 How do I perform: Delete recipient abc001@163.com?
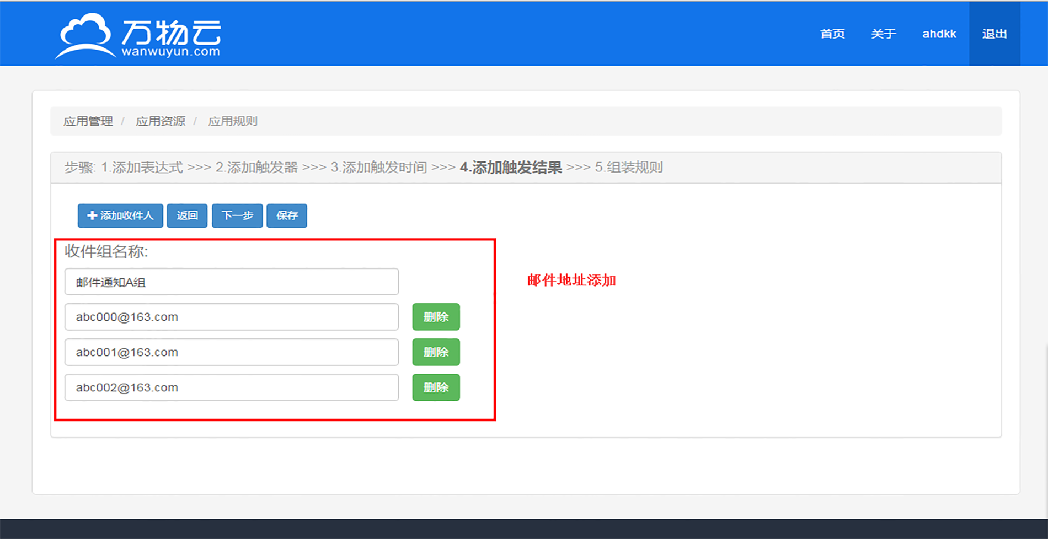pyautogui.click(x=436, y=352)
